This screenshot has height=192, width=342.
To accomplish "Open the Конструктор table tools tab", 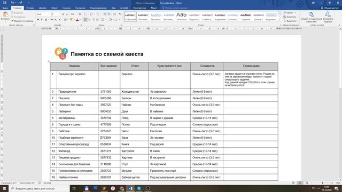I will coord(139,8).
